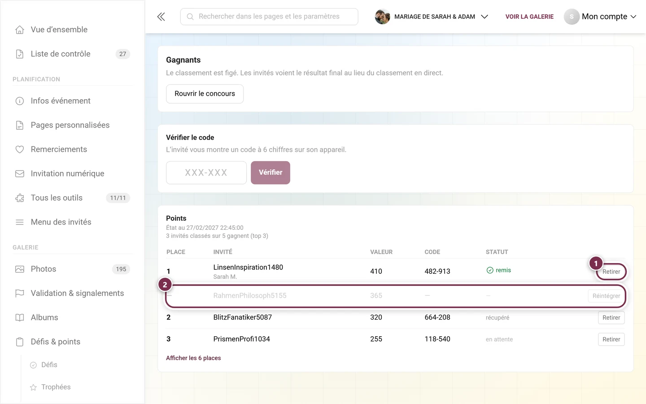The height and width of the screenshot is (404, 646).
Task: Click the 195 photos count badge
Action: click(x=121, y=269)
